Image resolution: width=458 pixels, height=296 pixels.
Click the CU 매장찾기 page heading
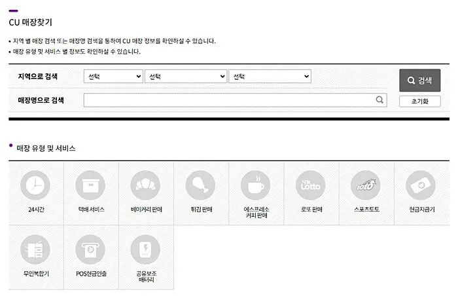30,22
